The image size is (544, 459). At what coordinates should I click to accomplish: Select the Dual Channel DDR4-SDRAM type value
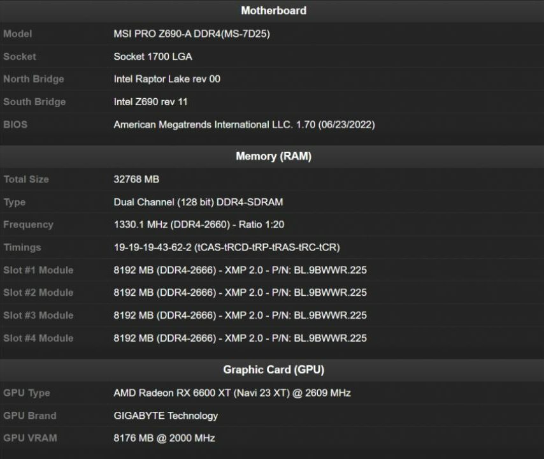pyautogui.click(x=197, y=201)
